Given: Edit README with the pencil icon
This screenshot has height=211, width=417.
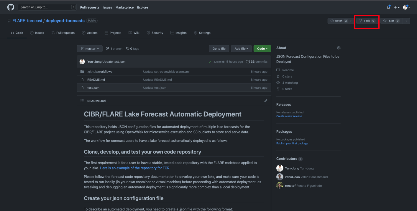Looking at the screenshot, I should click(266, 101).
